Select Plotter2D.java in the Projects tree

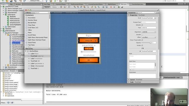[17, 53]
